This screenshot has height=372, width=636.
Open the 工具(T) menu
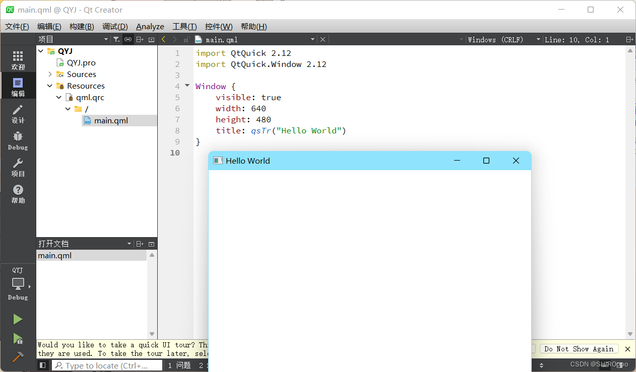click(x=184, y=26)
